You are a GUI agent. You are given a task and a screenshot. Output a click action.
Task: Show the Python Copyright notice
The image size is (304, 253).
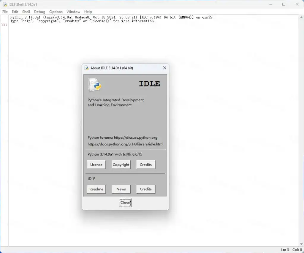coord(121,165)
